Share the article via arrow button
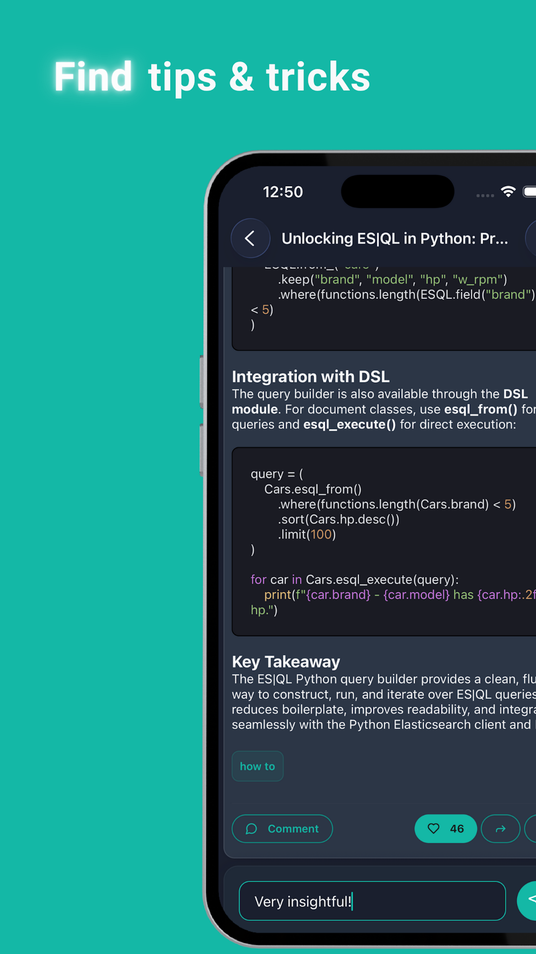The height and width of the screenshot is (954, 536). (500, 828)
